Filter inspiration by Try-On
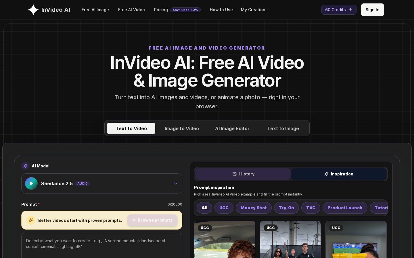The height and width of the screenshot is (258, 414). tap(286, 208)
